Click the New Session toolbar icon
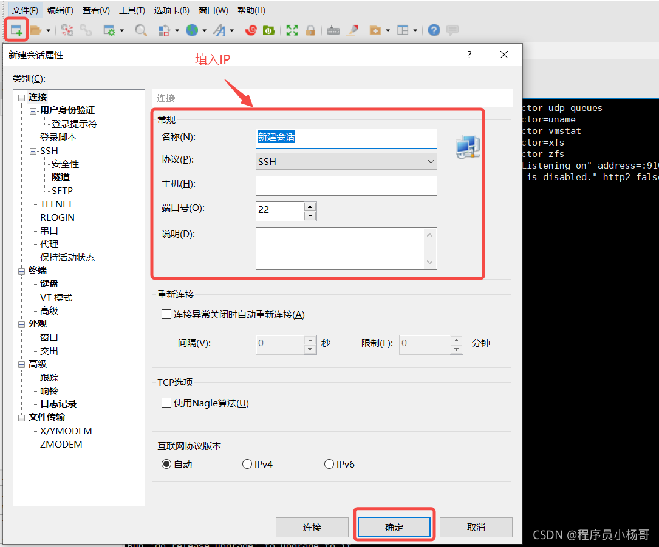The height and width of the screenshot is (547, 659). tap(16, 30)
